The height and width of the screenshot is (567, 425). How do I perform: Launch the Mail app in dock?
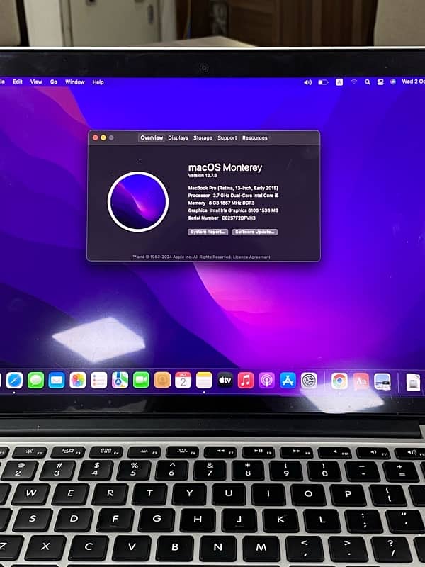coord(57,381)
